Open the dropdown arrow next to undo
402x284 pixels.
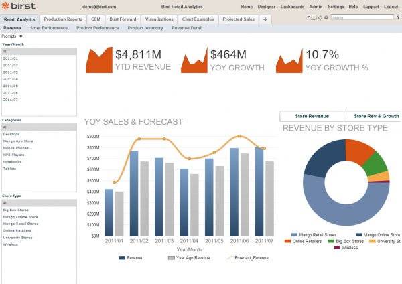coord(314,18)
